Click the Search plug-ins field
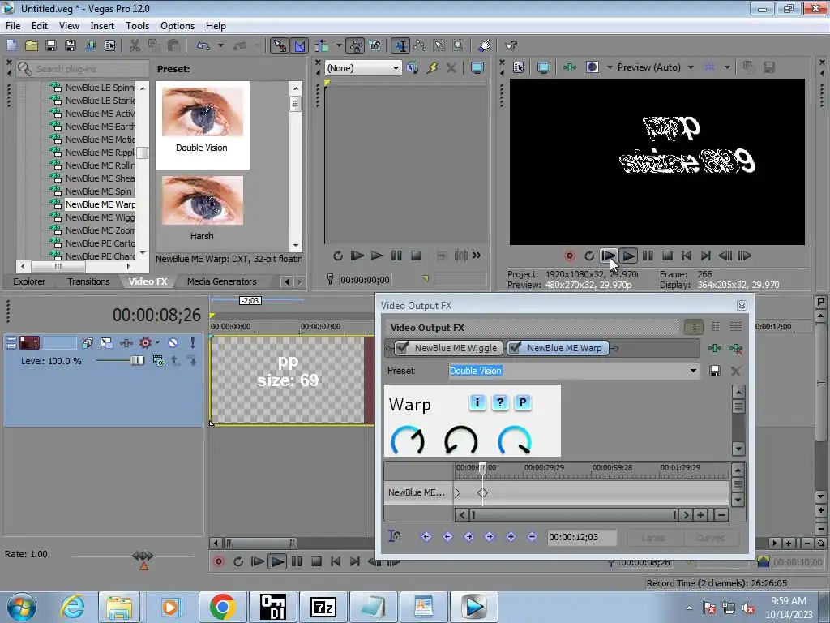The height and width of the screenshot is (623, 830). (x=83, y=69)
